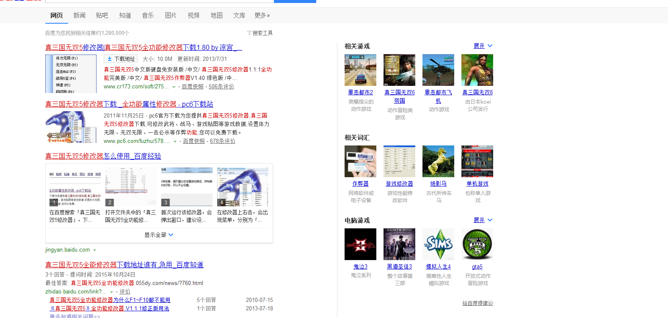The image size is (668, 318).
Task: Open the 文库 tab
Action: (x=239, y=15)
